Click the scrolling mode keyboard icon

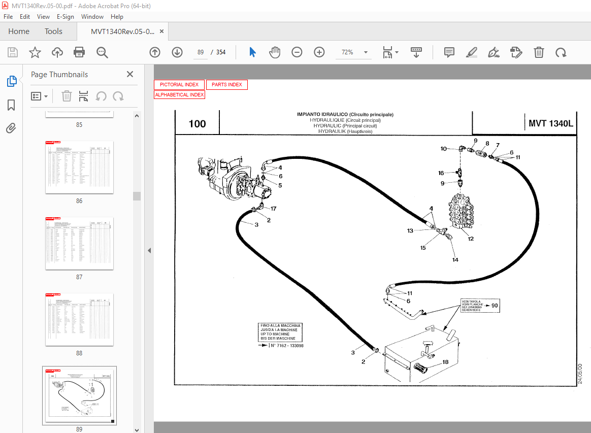tap(416, 52)
